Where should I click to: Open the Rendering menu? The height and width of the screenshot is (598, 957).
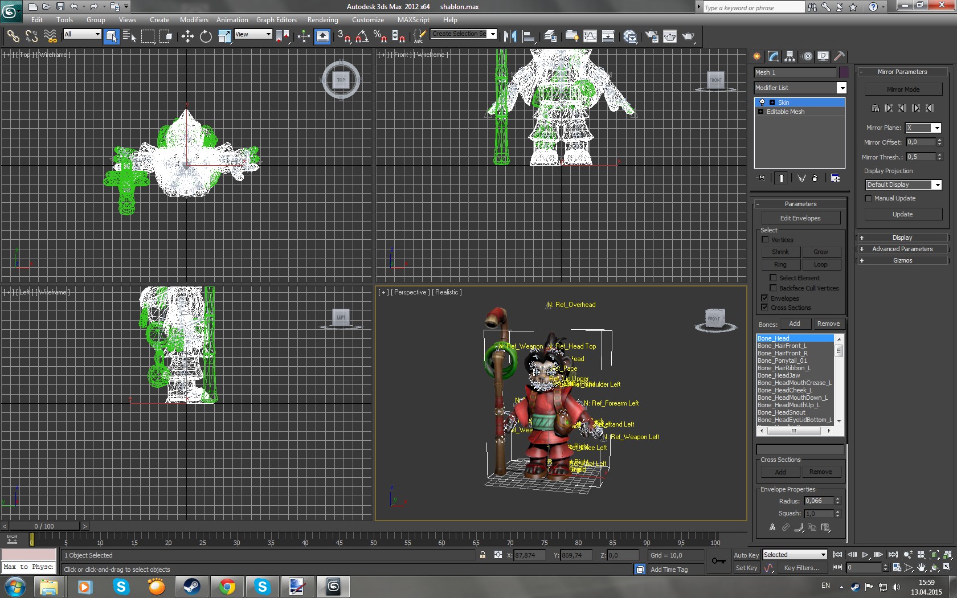coord(322,20)
